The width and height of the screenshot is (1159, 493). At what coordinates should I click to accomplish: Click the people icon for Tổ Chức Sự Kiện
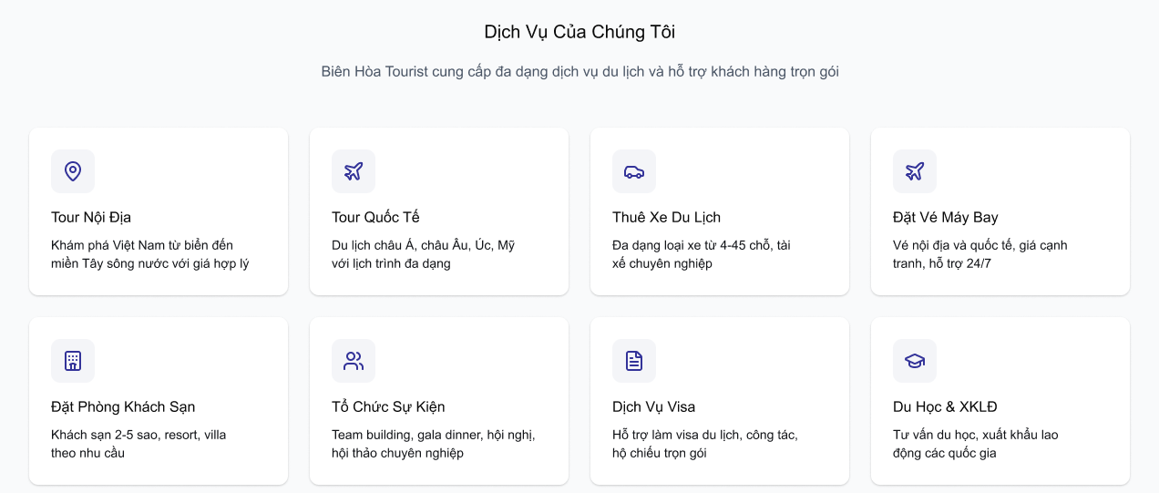[354, 361]
